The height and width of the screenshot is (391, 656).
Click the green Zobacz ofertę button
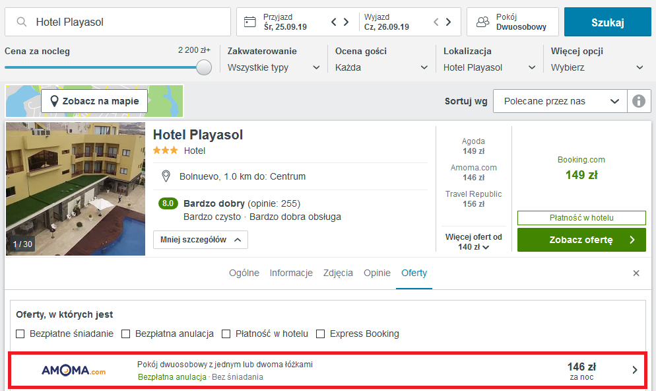(581, 240)
